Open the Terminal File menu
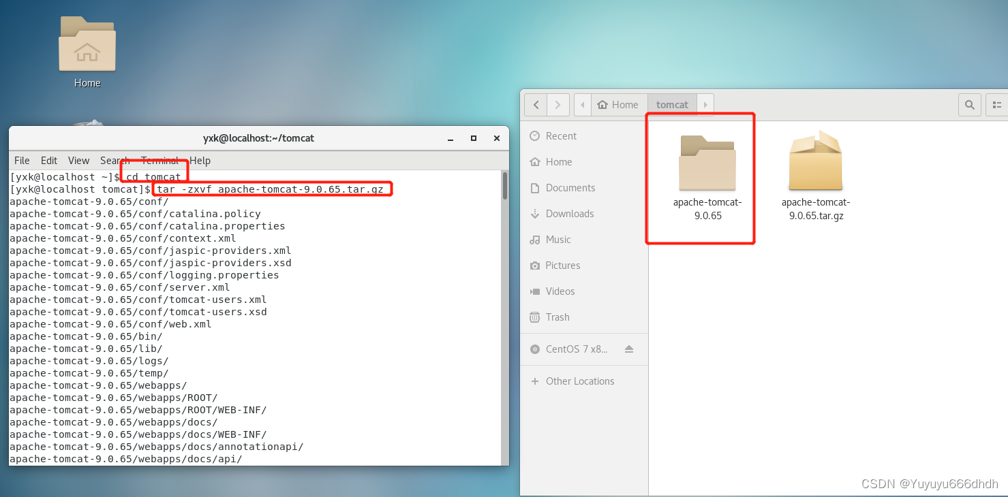 pyautogui.click(x=21, y=161)
